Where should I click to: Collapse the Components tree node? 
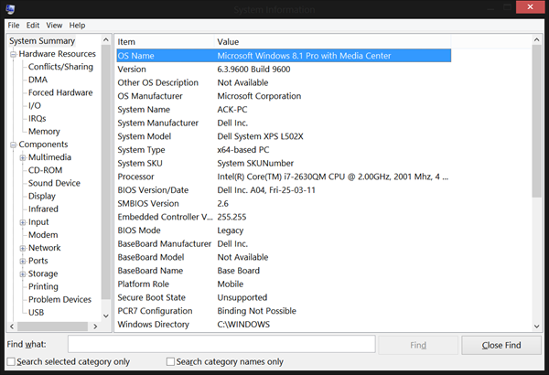tap(12, 145)
